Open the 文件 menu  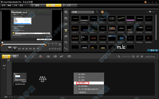coord(3,6)
